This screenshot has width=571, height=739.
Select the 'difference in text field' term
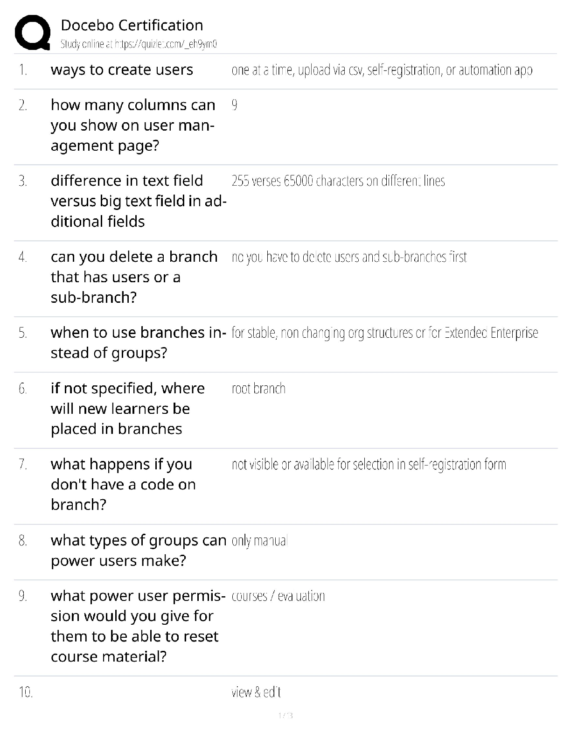138,201
